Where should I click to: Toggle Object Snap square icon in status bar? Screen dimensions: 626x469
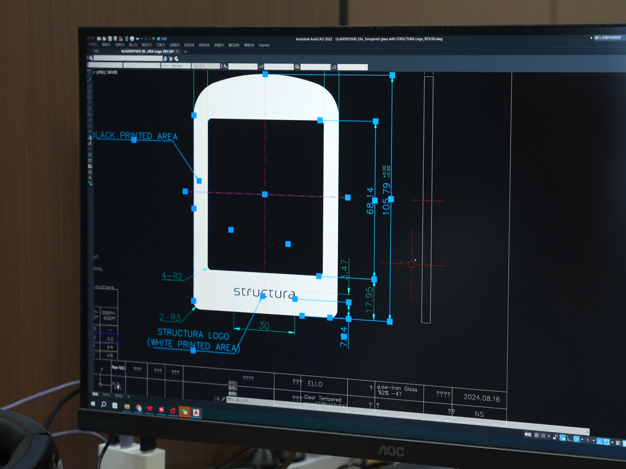[606, 442]
